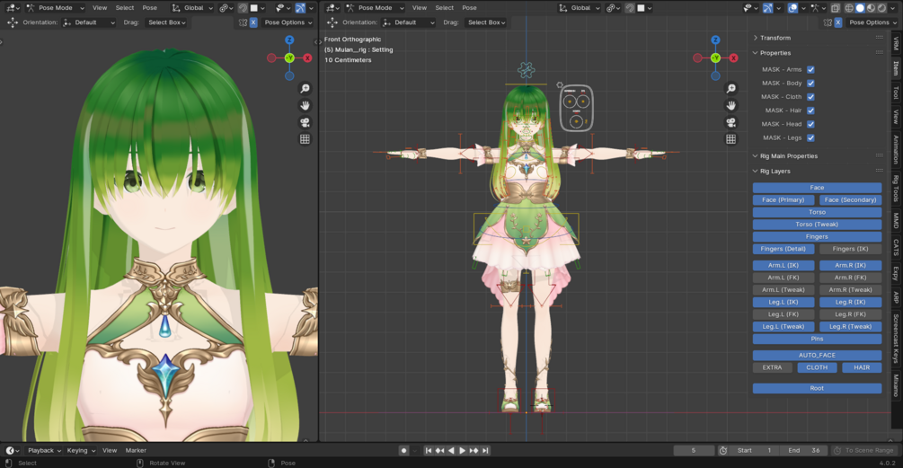Open timeline Playback menu

44,451
